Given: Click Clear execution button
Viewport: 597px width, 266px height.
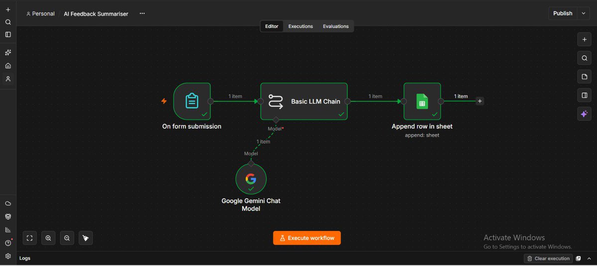Looking at the screenshot, I should tap(548, 259).
